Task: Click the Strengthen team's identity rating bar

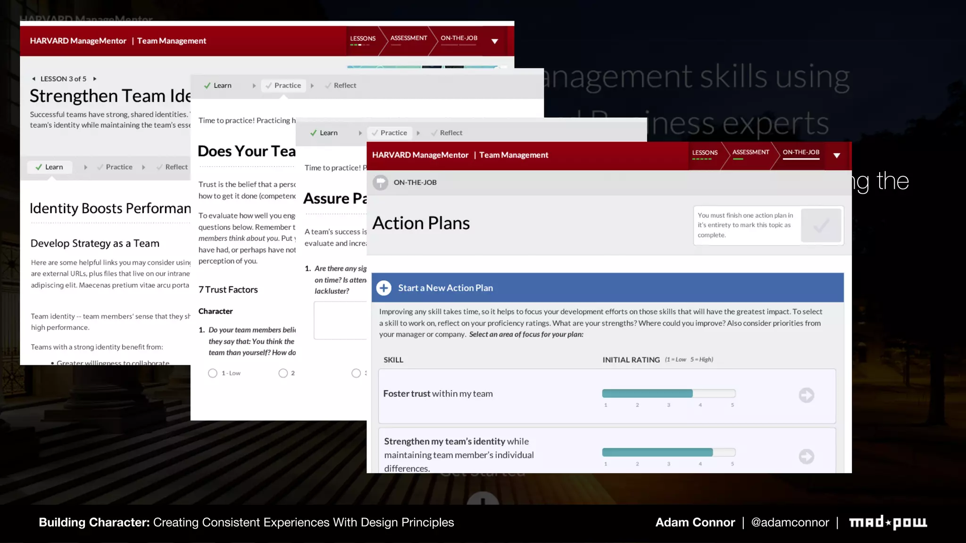Action: click(669, 452)
